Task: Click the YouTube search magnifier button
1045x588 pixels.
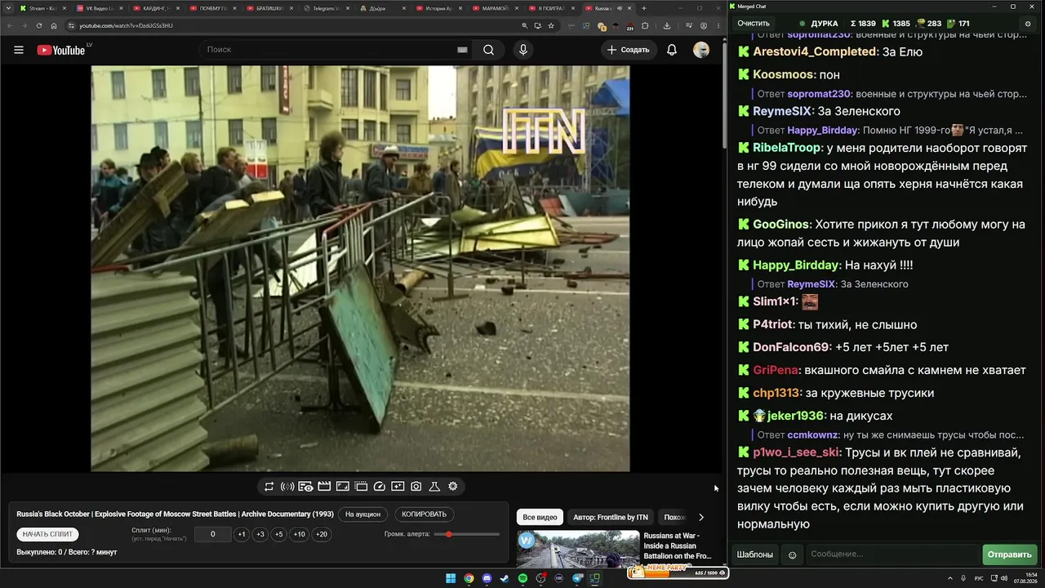Action: tap(488, 50)
